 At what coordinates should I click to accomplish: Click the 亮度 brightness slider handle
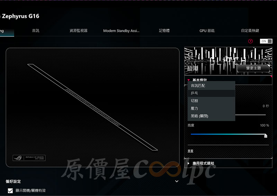[266, 136]
